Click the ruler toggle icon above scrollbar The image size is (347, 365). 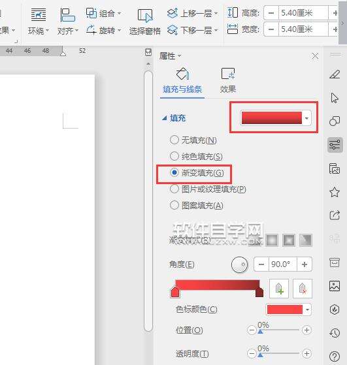148,52
